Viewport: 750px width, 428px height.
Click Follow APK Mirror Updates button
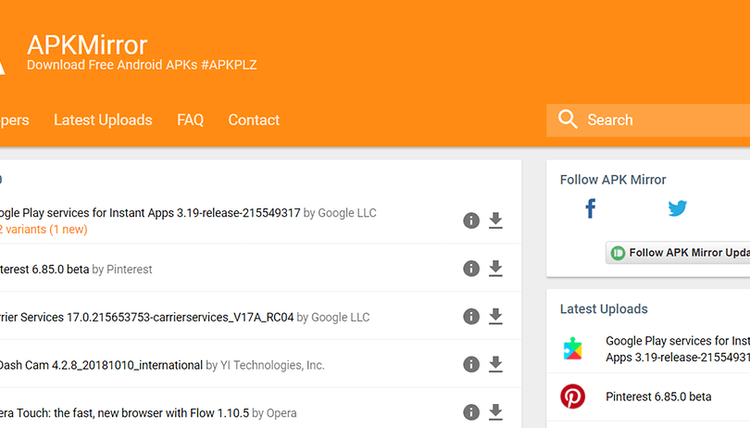click(678, 252)
